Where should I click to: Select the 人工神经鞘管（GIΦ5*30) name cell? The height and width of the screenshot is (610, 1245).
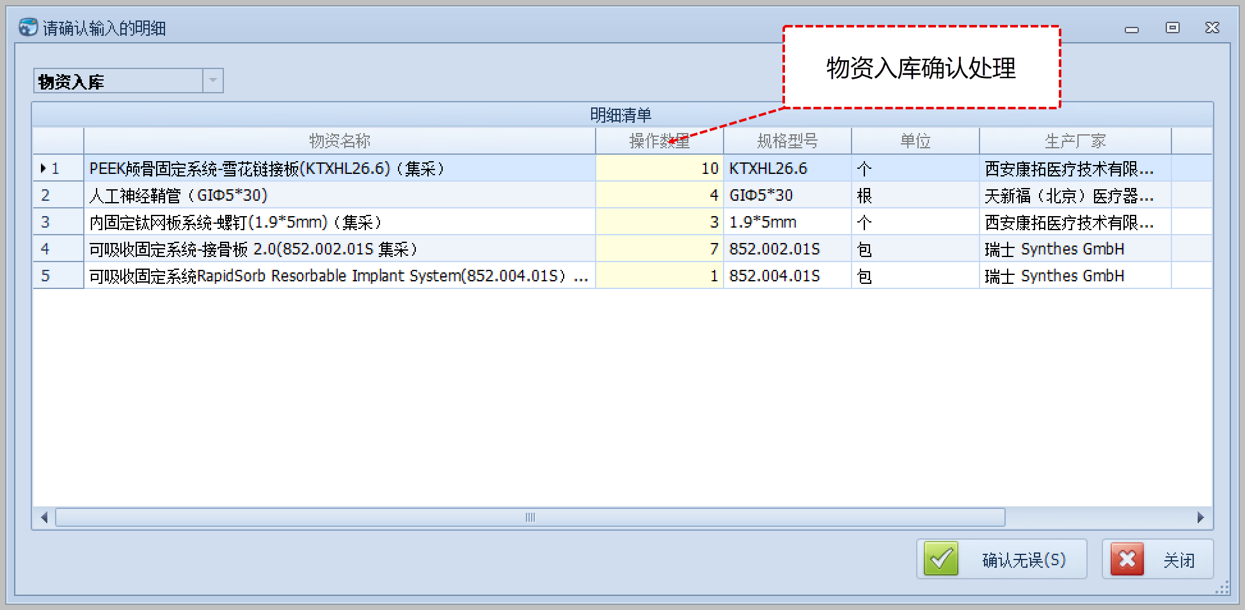click(x=340, y=195)
